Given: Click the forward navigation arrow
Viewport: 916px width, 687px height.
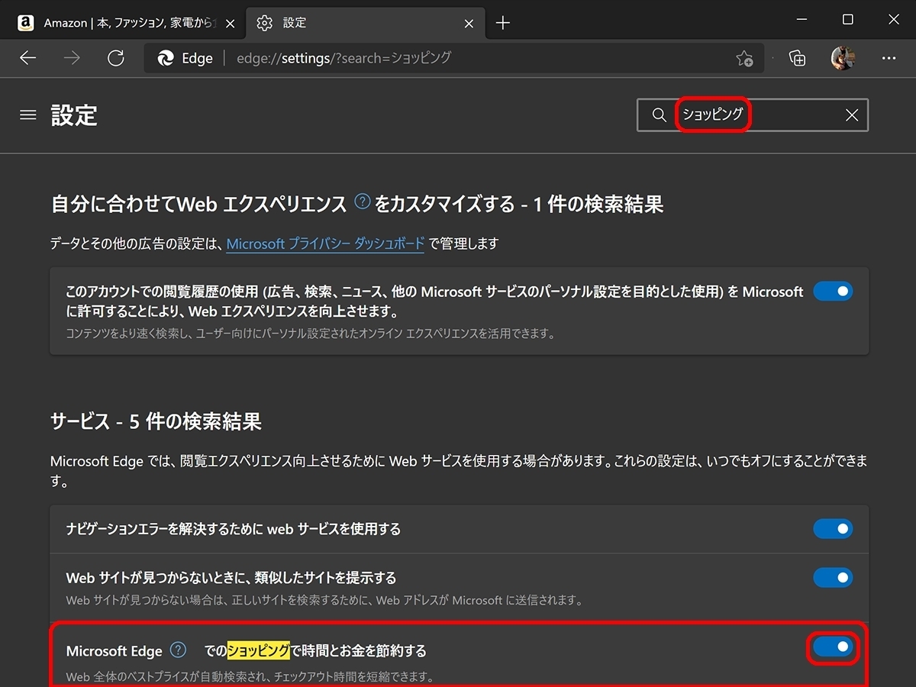Looking at the screenshot, I should pyautogui.click(x=72, y=58).
